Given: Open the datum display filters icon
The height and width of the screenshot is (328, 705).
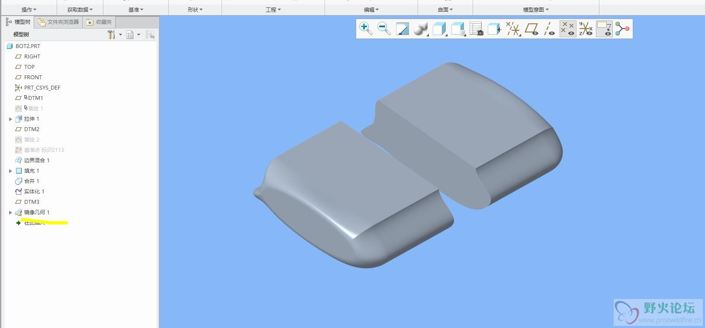Looking at the screenshot, I should tap(513, 29).
